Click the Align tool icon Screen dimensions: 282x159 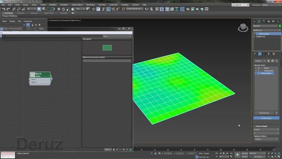[x=152, y=9]
